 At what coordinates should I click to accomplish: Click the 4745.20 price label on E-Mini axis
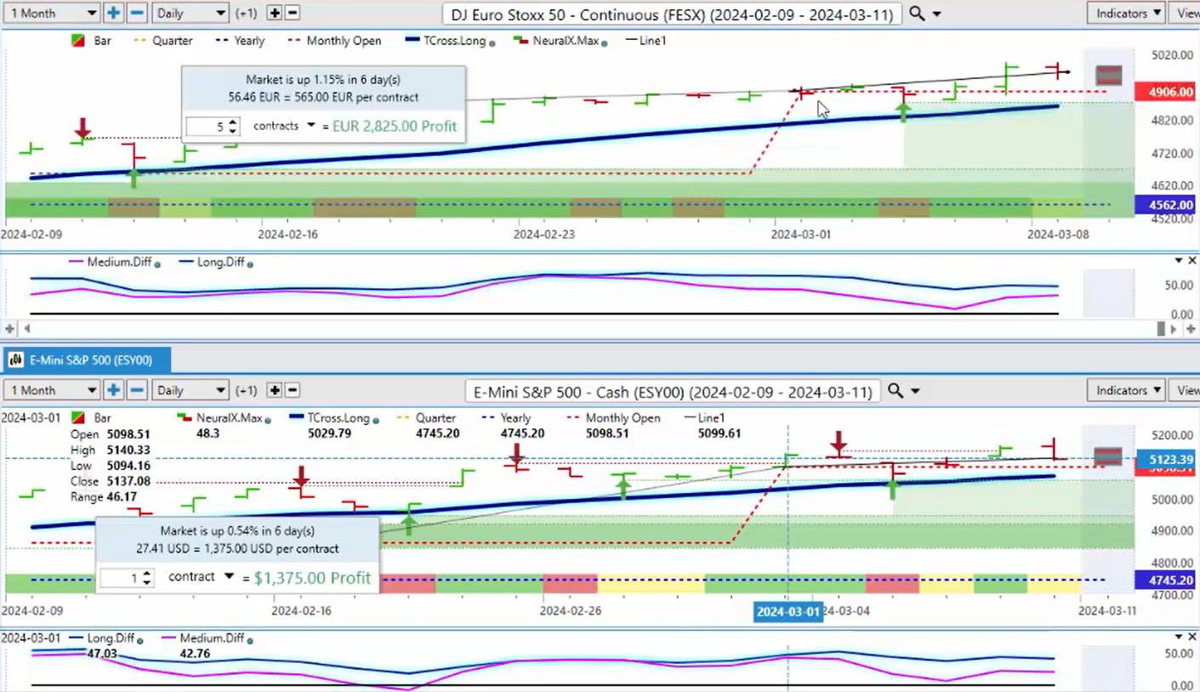click(x=1166, y=581)
